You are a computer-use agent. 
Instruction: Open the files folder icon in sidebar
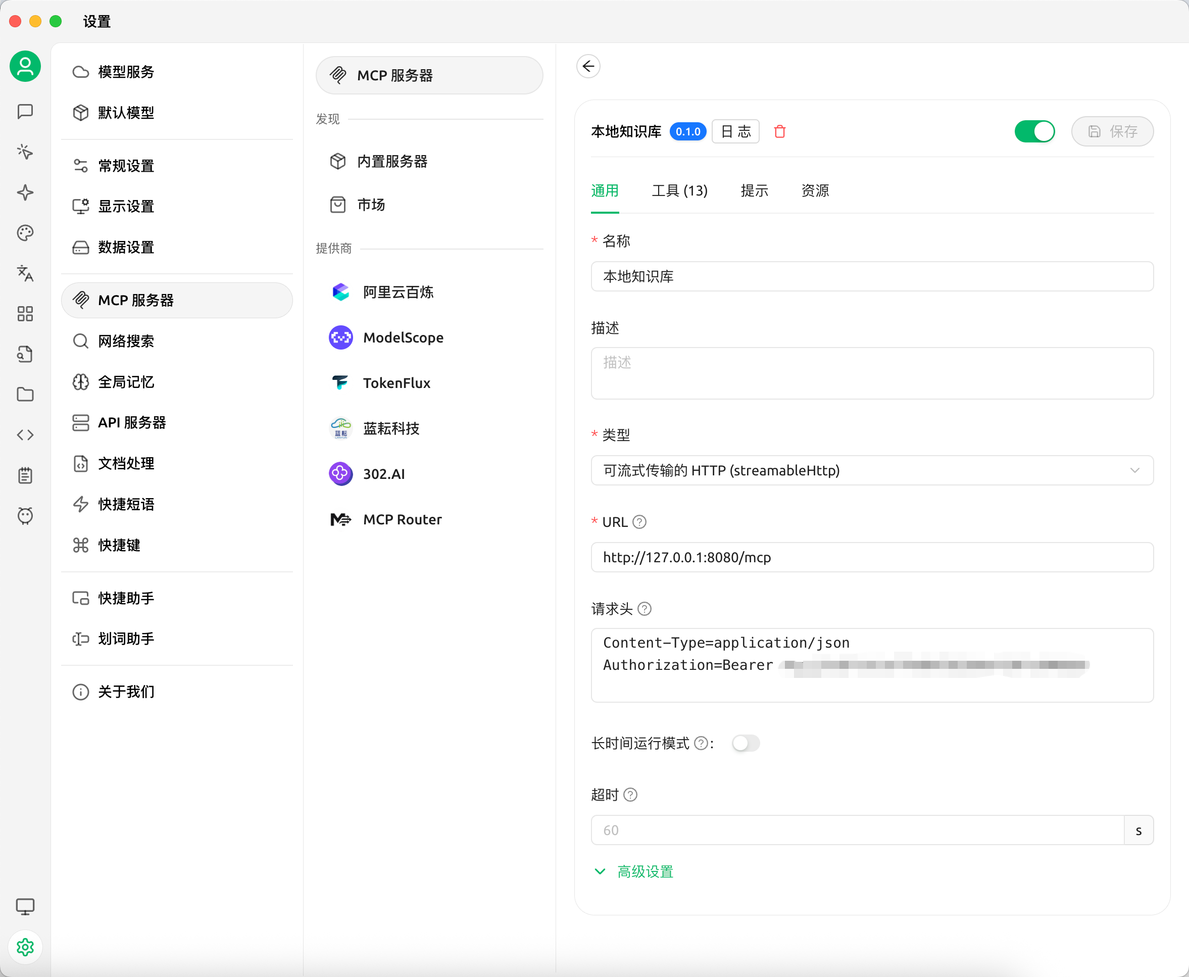(25, 395)
